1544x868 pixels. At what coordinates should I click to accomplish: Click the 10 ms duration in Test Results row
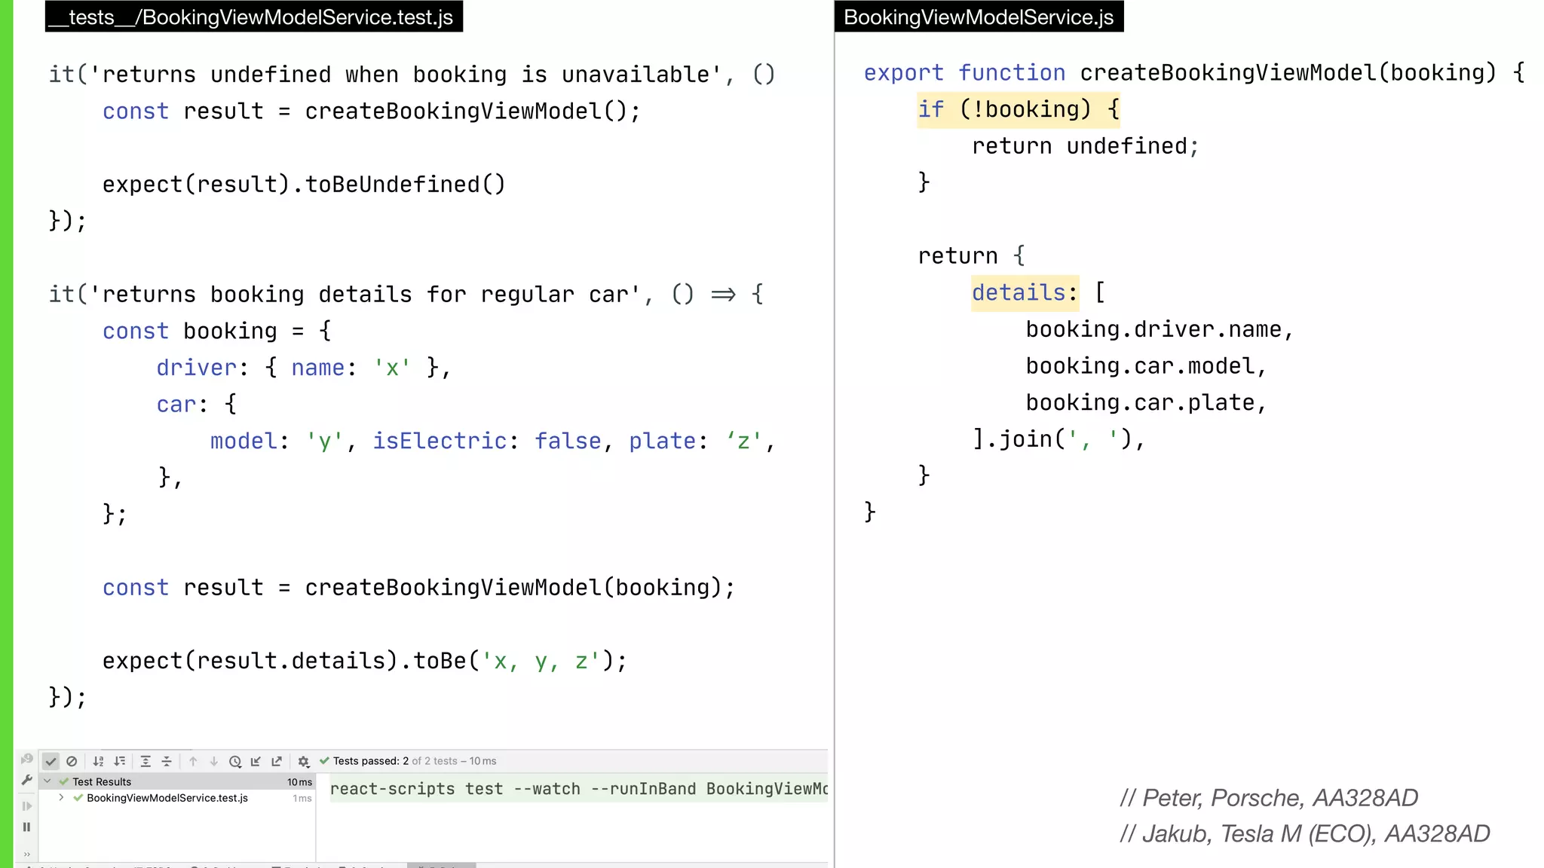pyautogui.click(x=299, y=782)
